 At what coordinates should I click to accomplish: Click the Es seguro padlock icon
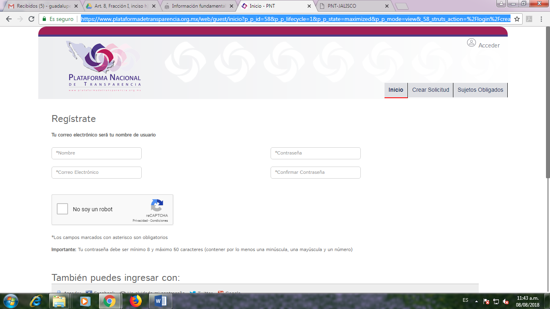[45, 19]
